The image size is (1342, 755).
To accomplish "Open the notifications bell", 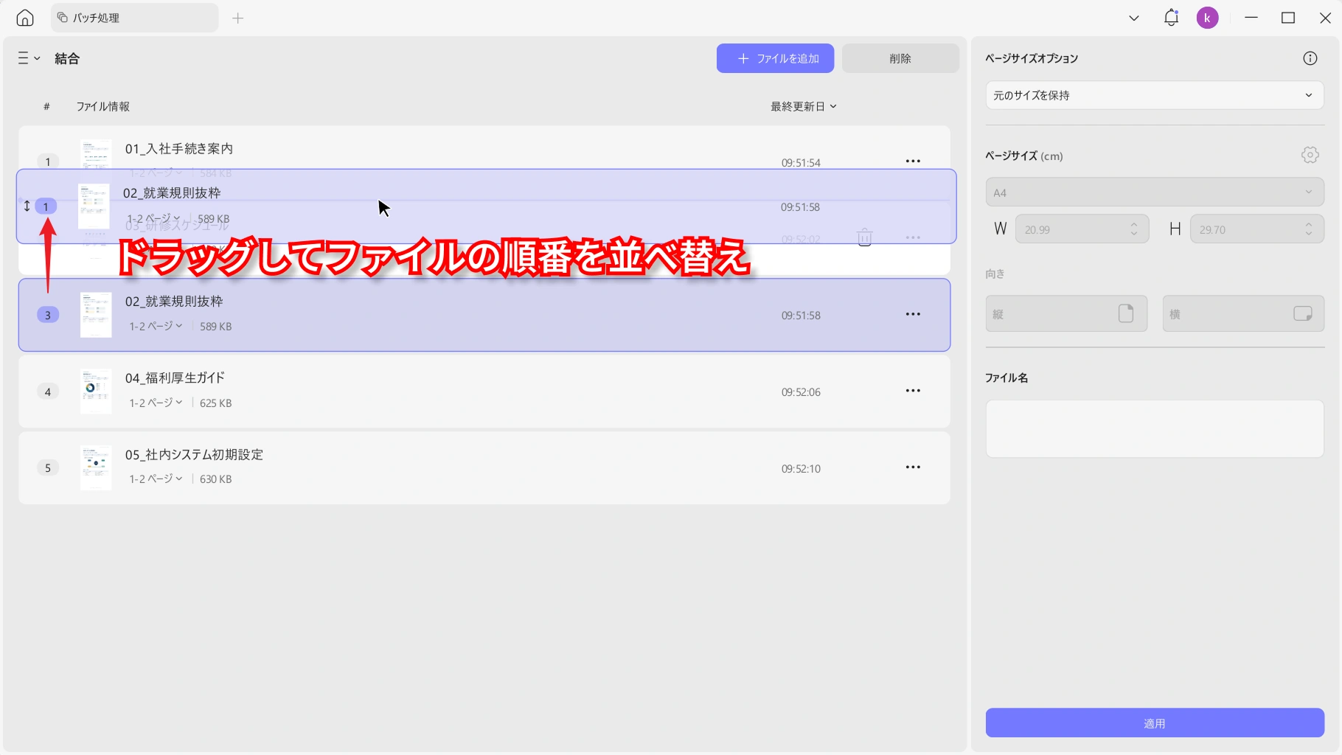I will pyautogui.click(x=1171, y=18).
